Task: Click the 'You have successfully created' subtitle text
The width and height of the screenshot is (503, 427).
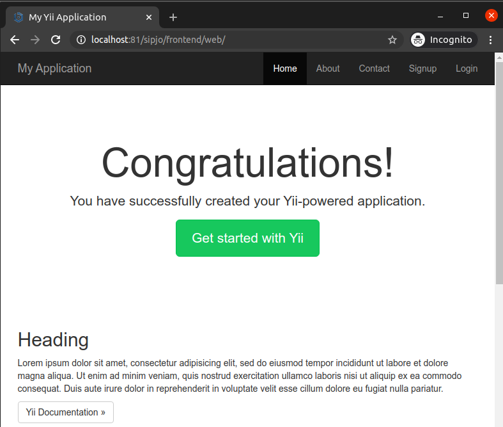Action: point(247,201)
